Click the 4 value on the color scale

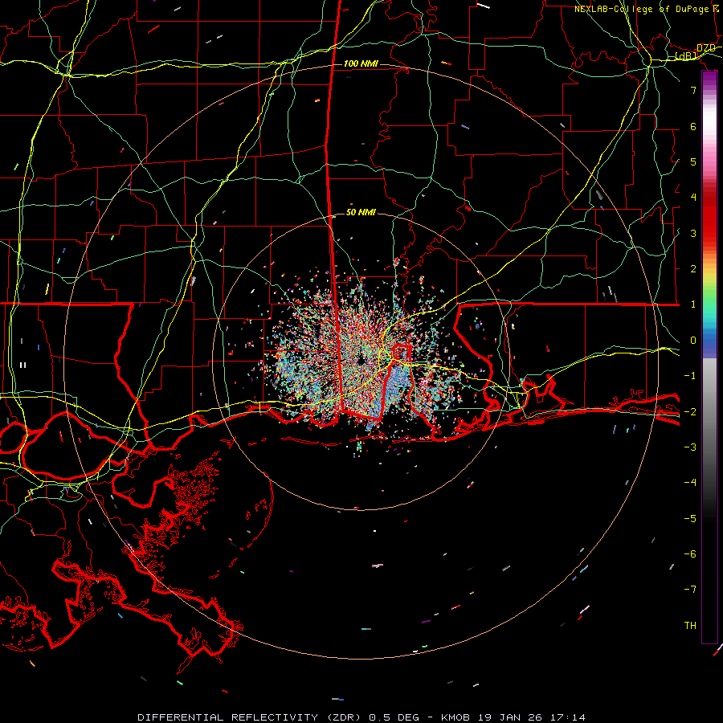point(693,198)
